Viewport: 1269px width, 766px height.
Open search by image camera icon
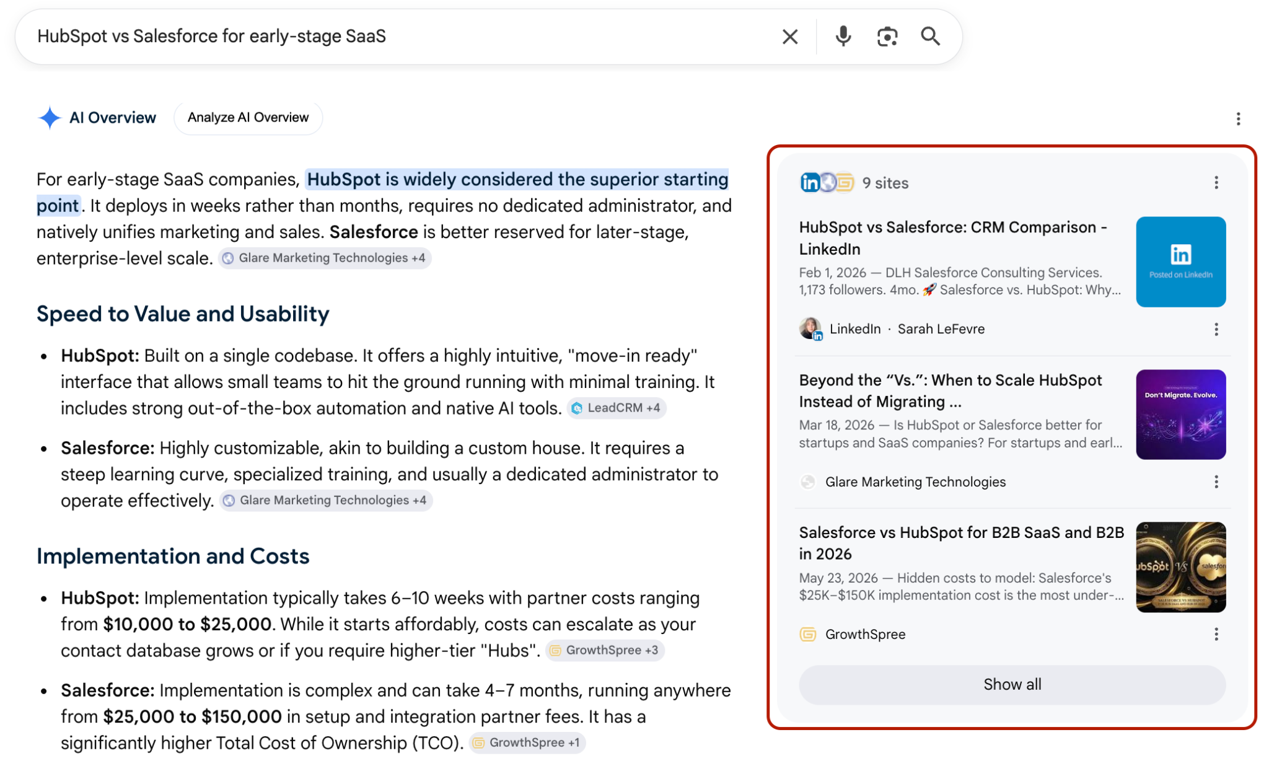click(x=887, y=37)
